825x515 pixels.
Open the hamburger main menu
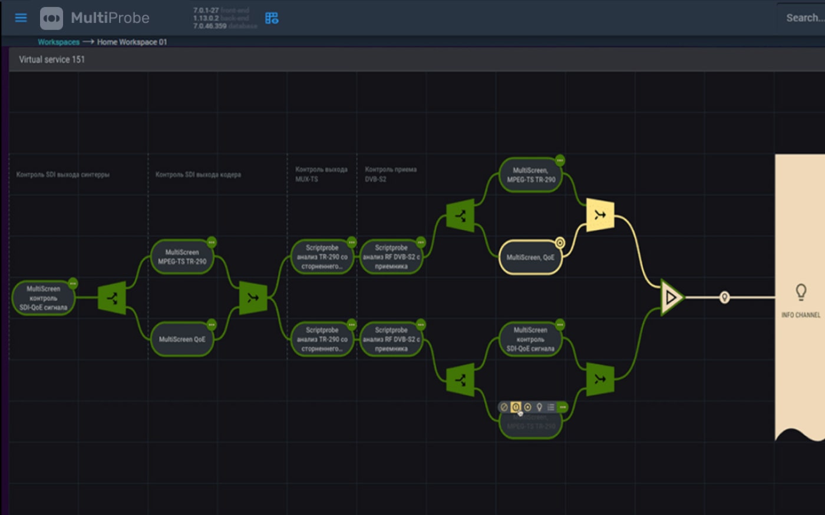point(21,18)
